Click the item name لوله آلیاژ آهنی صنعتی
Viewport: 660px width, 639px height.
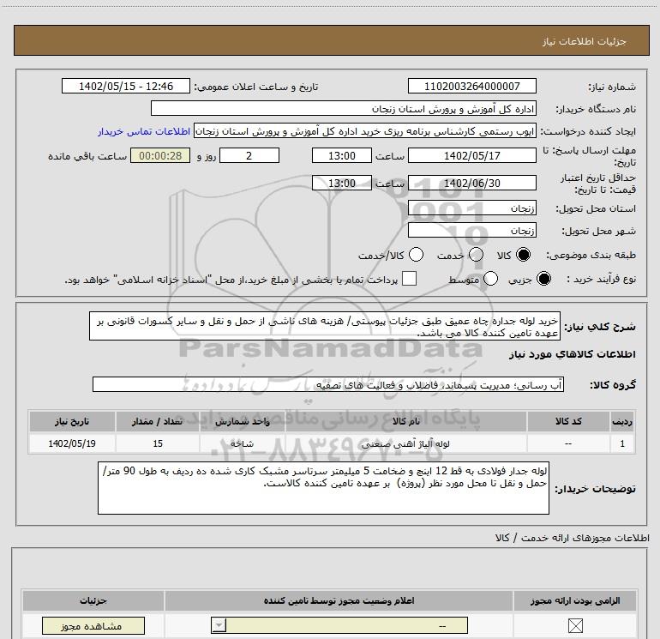click(405, 443)
